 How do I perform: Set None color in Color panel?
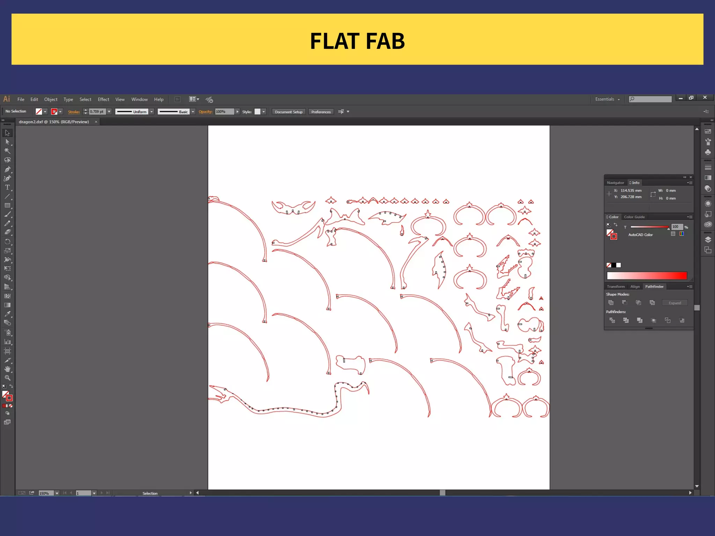pyautogui.click(x=609, y=265)
